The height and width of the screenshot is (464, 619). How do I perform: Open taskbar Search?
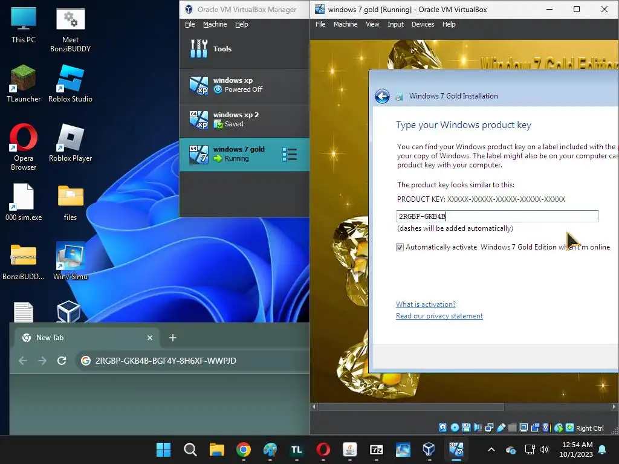point(190,449)
